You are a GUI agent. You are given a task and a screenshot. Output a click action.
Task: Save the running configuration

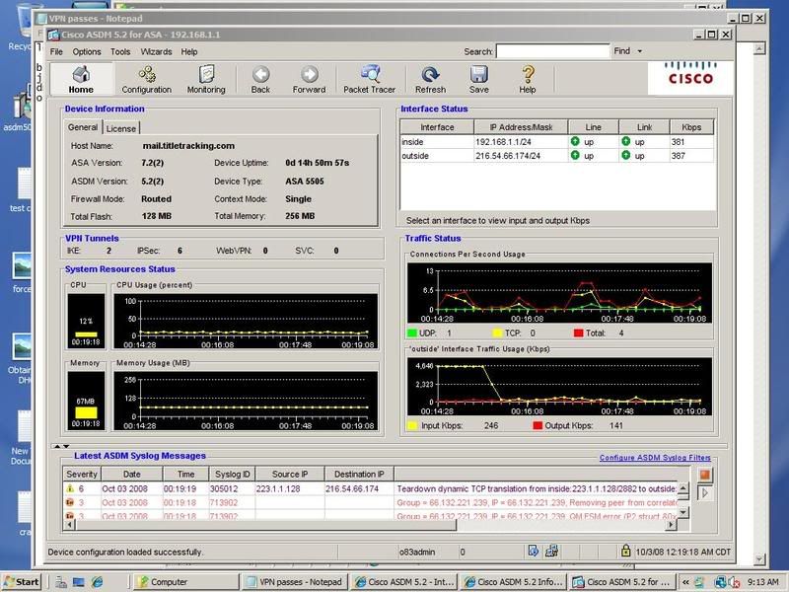[479, 80]
